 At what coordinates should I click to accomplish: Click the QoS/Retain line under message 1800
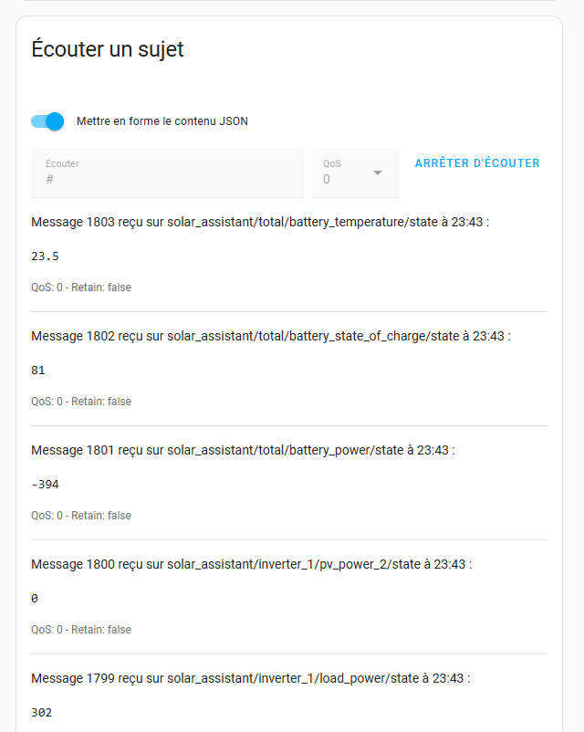81,630
